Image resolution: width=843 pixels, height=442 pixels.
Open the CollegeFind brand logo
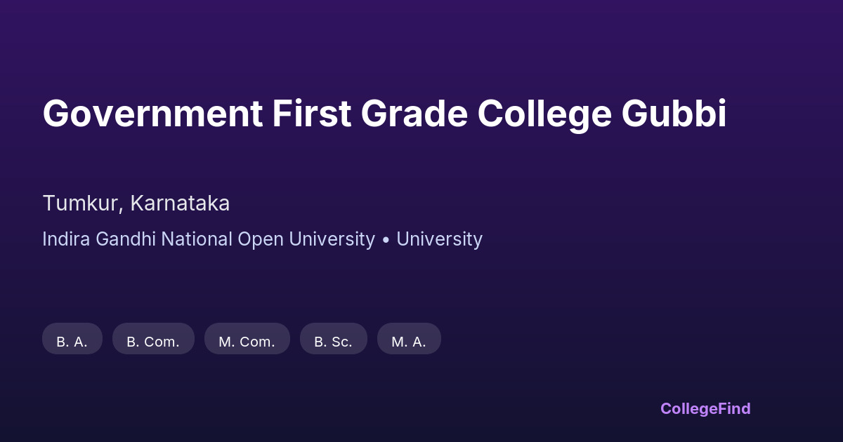point(705,408)
